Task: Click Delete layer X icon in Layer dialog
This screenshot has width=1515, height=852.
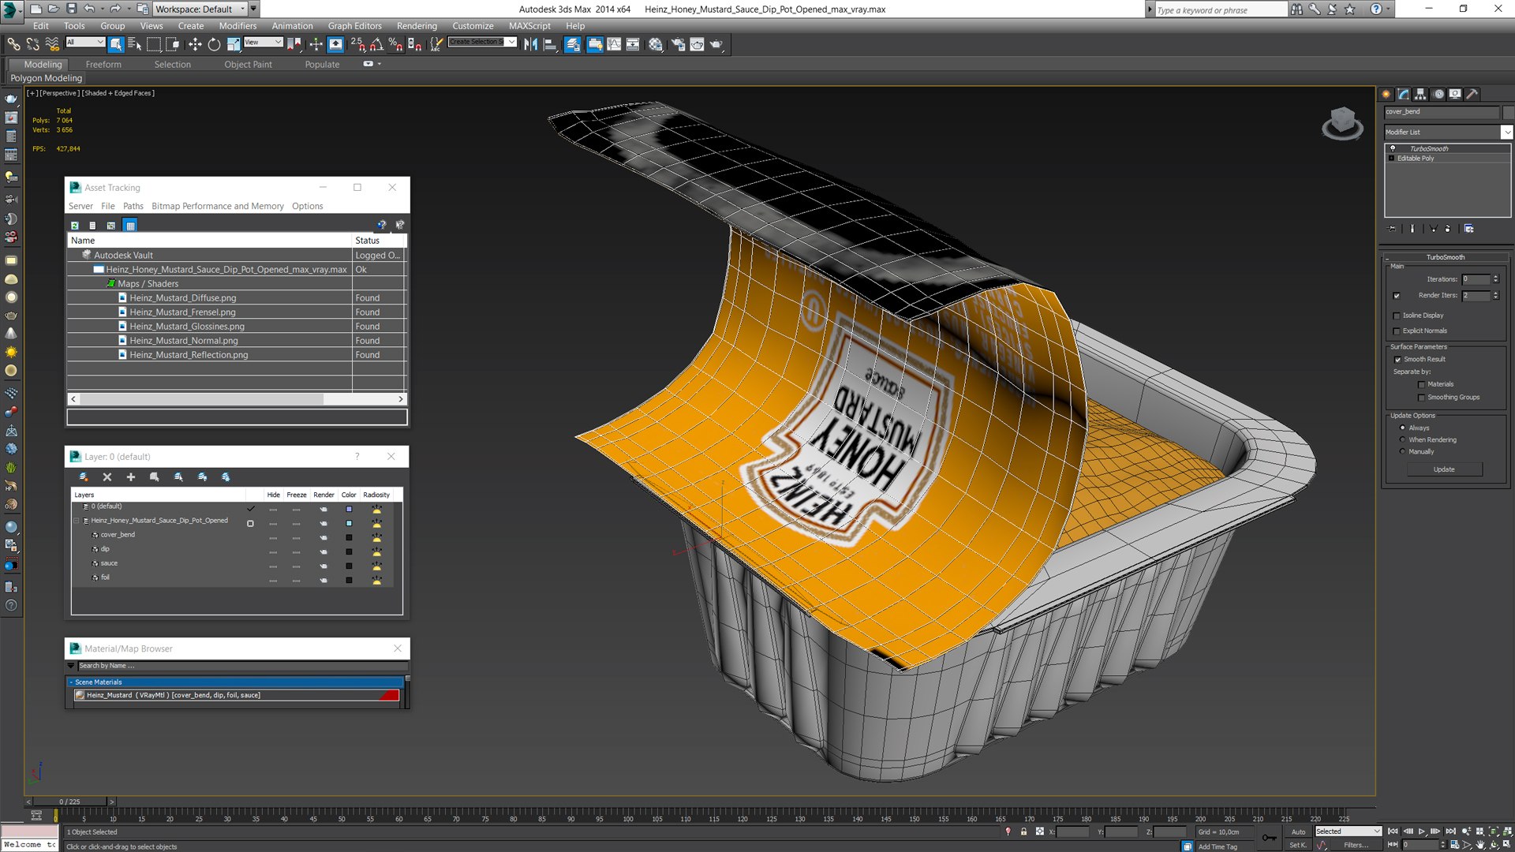Action: pyautogui.click(x=107, y=476)
